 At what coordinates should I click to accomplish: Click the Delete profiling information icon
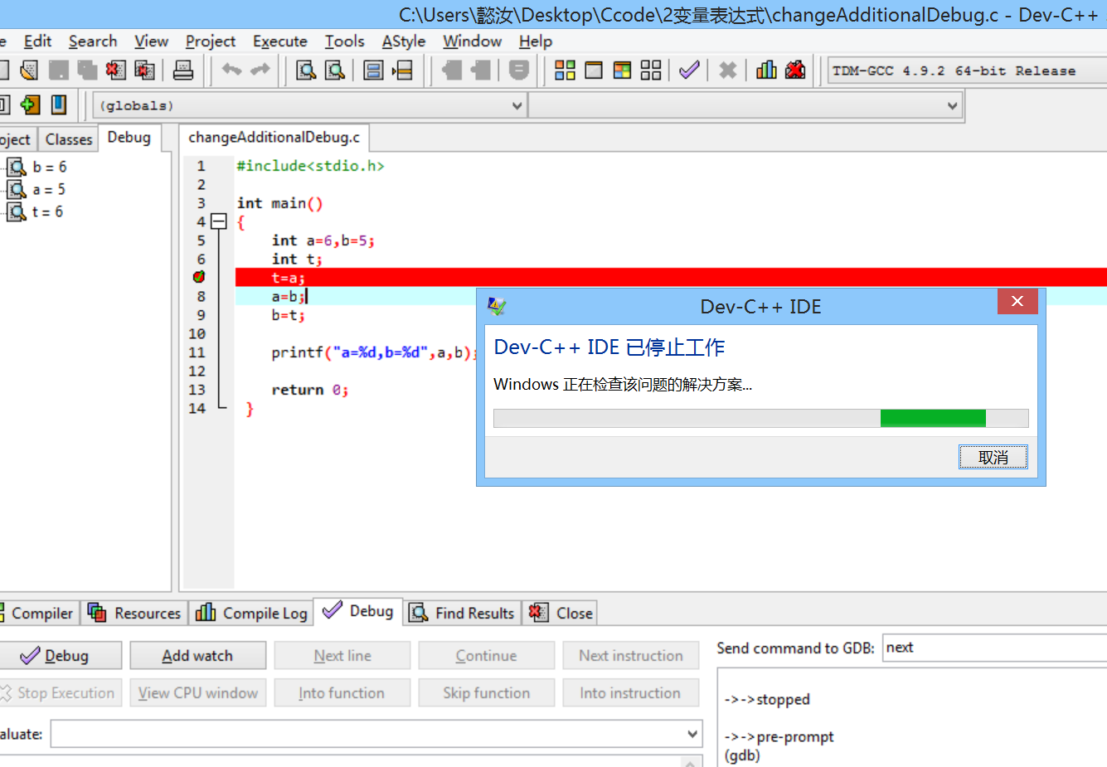pyautogui.click(x=795, y=70)
